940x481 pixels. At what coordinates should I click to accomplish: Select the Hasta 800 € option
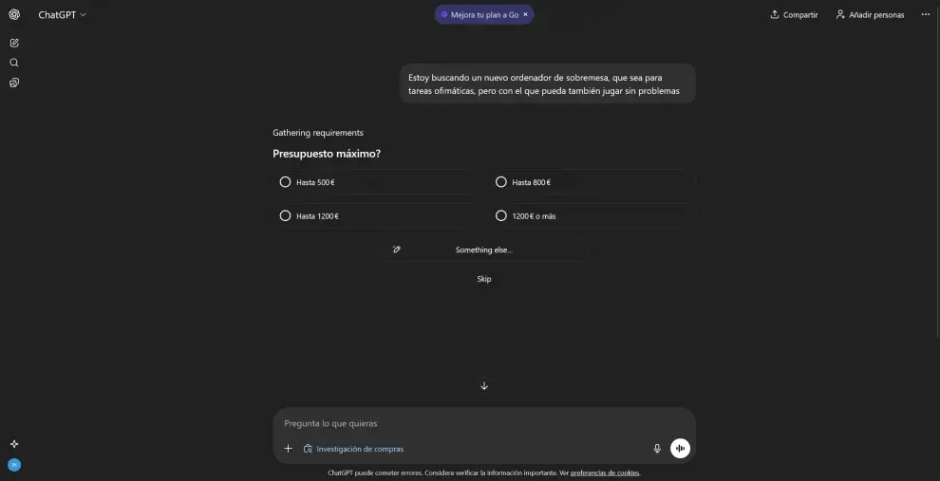[x=592, y=182]
